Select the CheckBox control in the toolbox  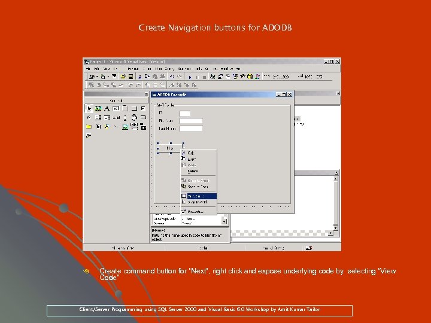tap(143, 108)
